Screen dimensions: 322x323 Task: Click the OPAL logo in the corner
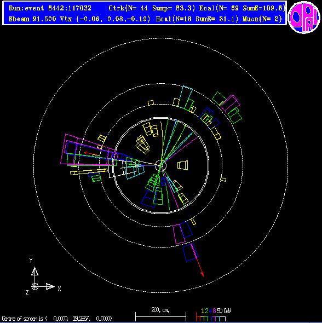pyautogui.click(x=304, y=18)
